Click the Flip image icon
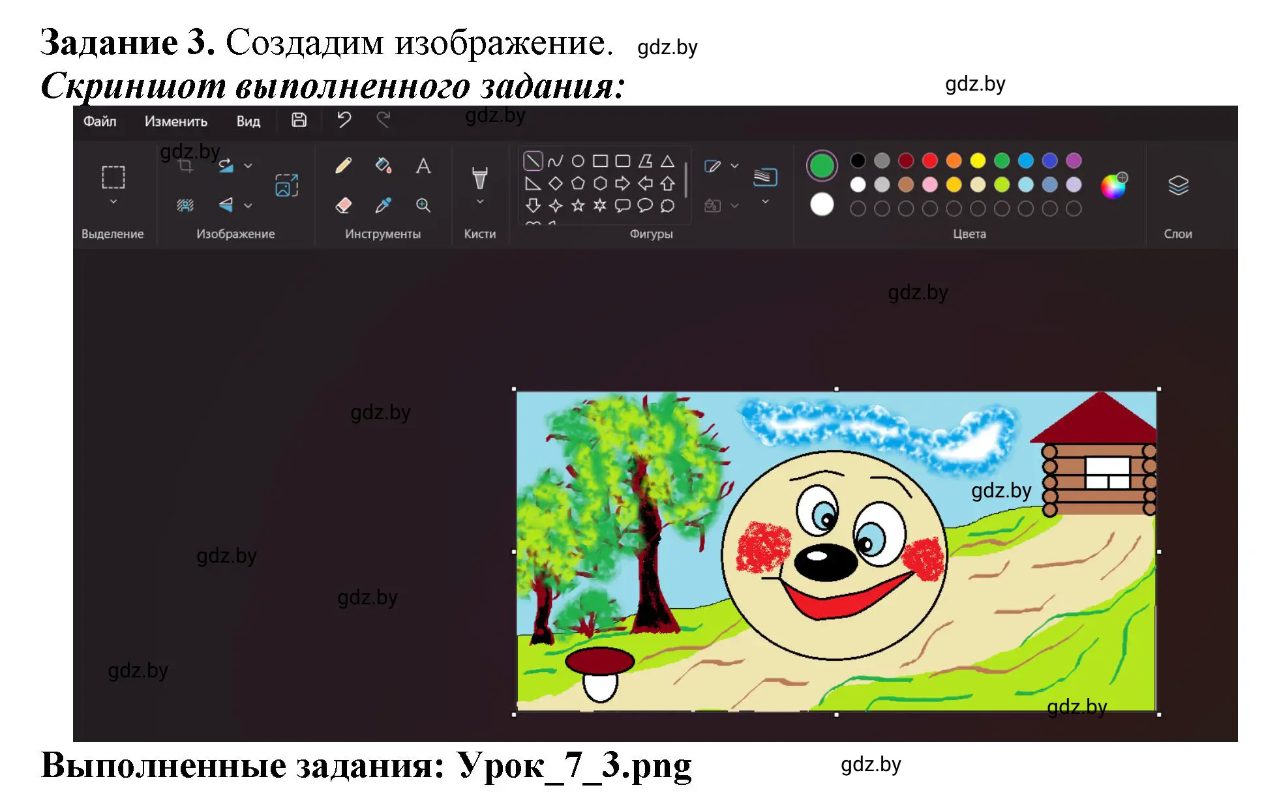Viewport: 1279px width, 809px height. click(x=226, y=205)
